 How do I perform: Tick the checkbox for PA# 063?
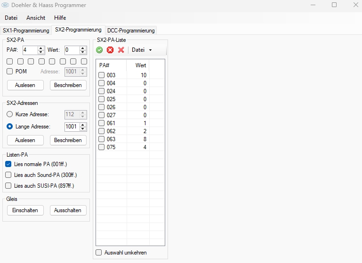(102, 139)
